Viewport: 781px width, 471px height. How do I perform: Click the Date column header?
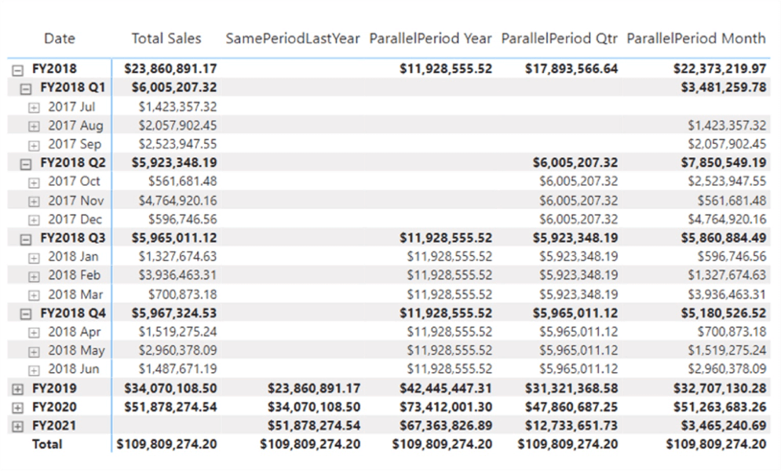tap(60, 38)
